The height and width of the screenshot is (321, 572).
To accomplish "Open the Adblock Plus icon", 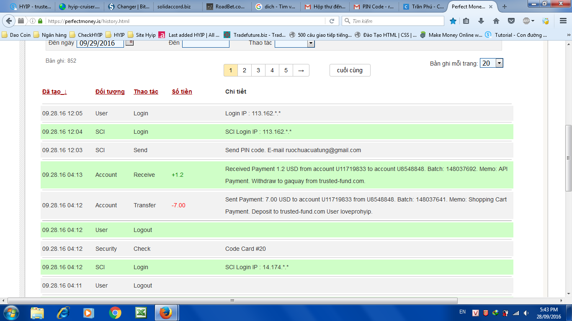I will pos(526,21).
